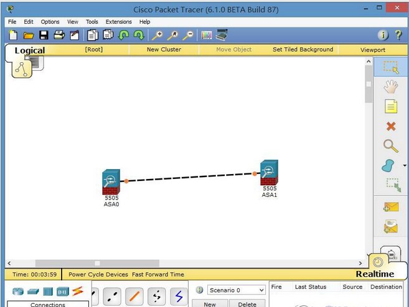The width and height of the screenshot is (409, 307).
Task: Click the Redo green arrow icon
Action: tap(139, 35)
